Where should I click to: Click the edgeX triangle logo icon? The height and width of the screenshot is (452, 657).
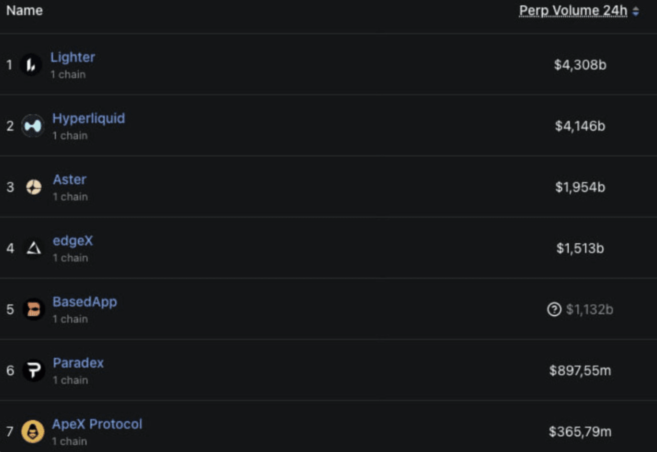click(34, 248)
